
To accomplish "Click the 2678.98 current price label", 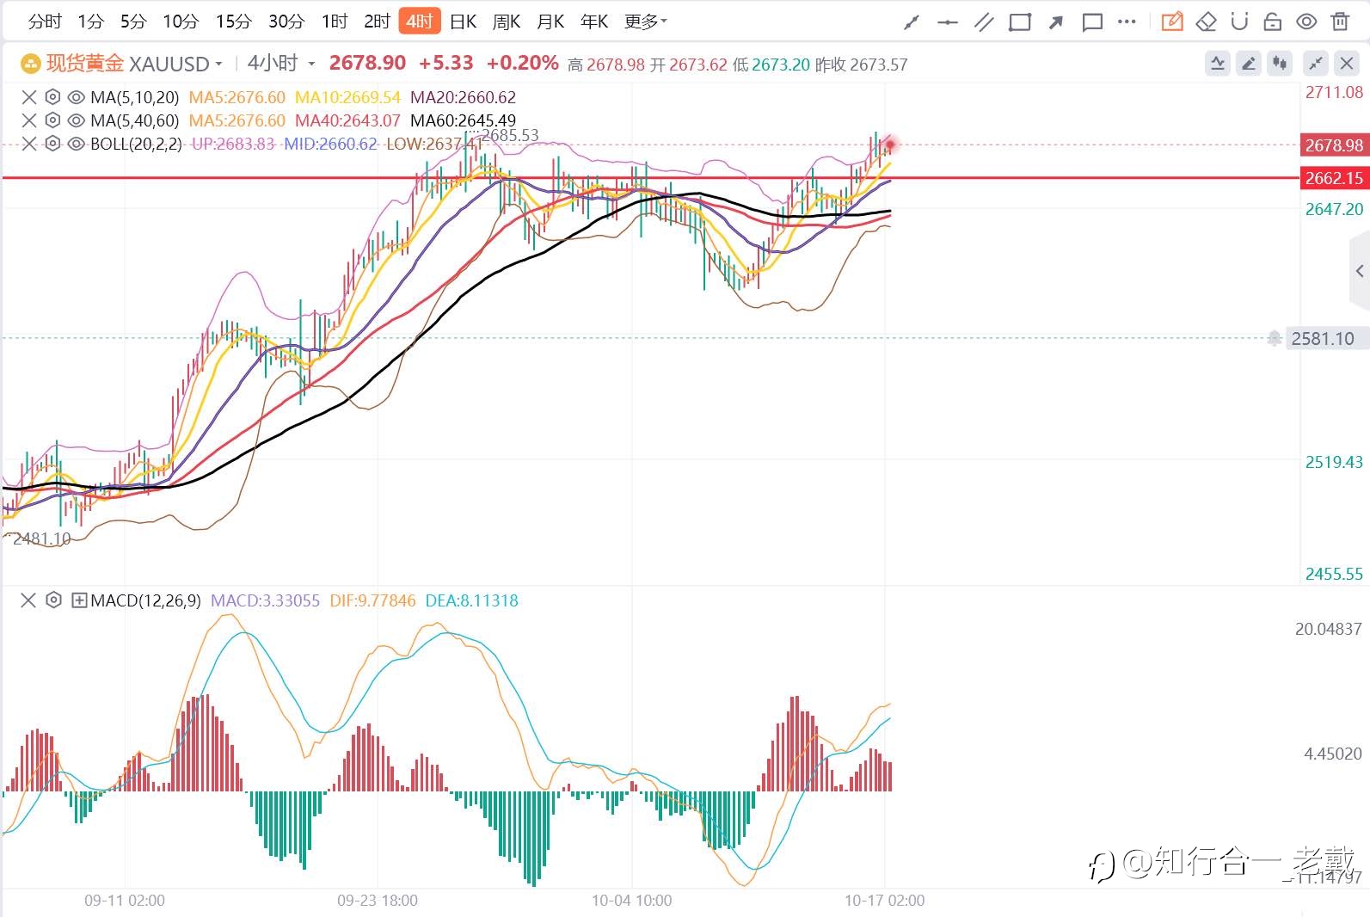I will tap(1334, 145).
